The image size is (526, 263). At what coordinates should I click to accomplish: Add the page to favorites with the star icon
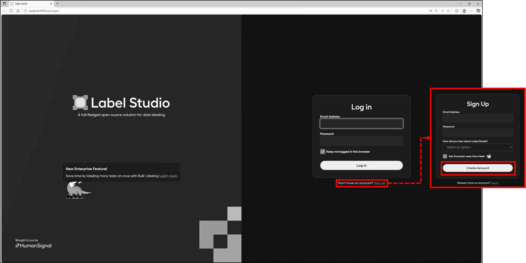pos(448,11)
